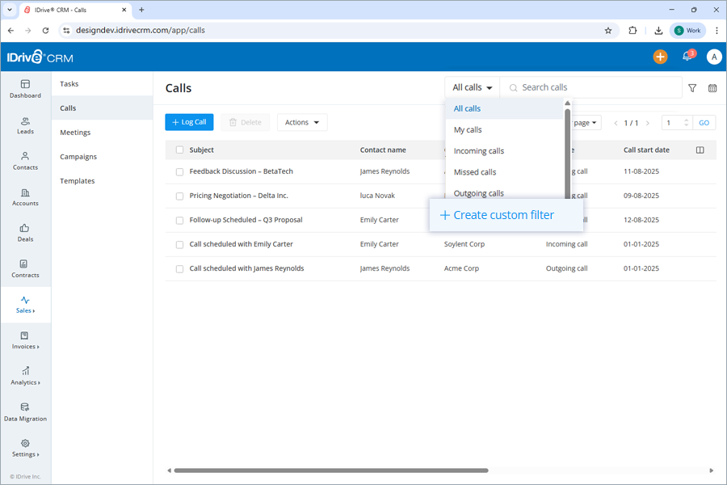Viewport: 727px width, 485px height.
Task: Increment the page number with the stepper
Action: coord(686,119)
